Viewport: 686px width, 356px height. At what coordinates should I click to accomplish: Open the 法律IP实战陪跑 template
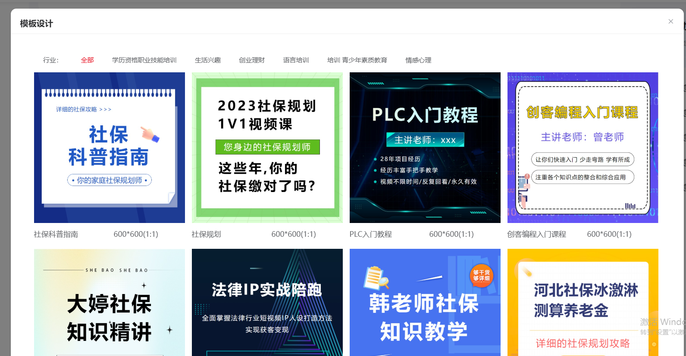point(267,303)
